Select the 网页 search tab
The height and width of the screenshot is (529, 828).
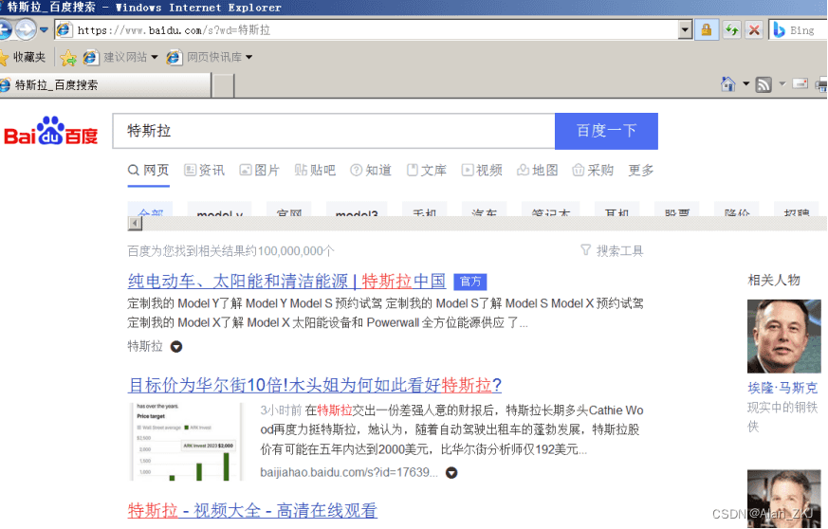[148, 170]
